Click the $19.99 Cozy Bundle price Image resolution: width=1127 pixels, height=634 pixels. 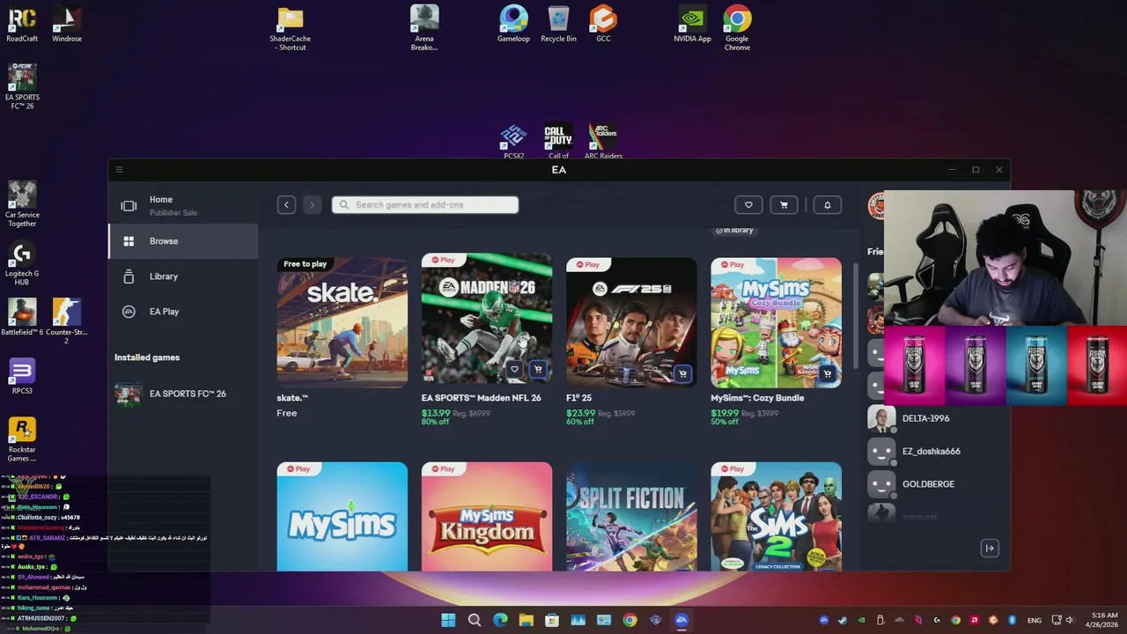(725, 413)
